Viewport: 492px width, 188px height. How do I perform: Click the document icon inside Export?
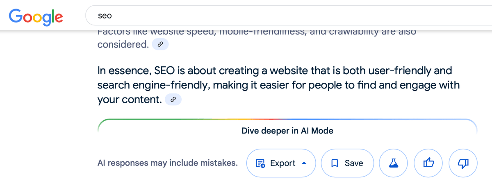point(260,163)
